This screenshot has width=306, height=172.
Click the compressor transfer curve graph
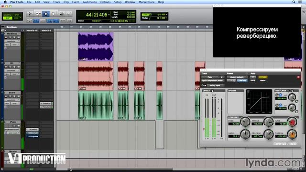pos(259,102)
